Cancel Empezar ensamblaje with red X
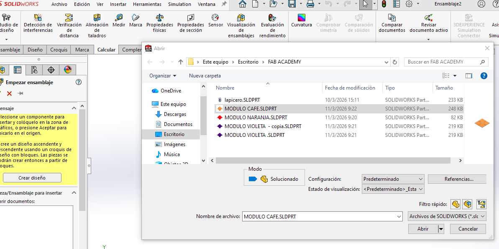Screen dimensions: 499x249 click(x=10, y=93)
